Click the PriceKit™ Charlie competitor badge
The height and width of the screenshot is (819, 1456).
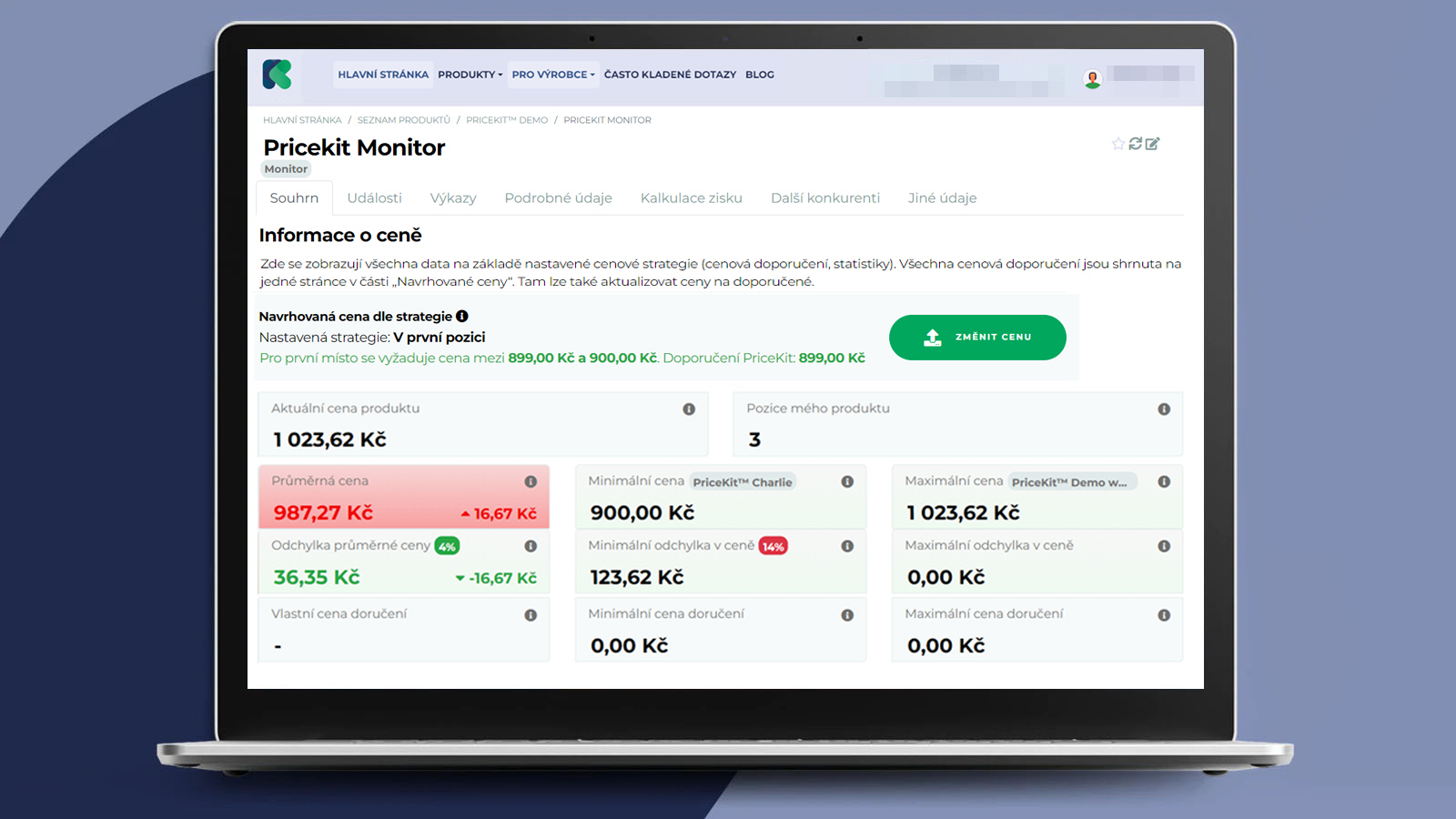tap(743, 482)
